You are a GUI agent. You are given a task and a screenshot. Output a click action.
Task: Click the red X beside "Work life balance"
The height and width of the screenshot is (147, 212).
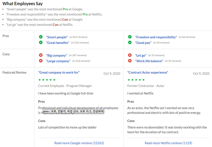tap(130, 61)
